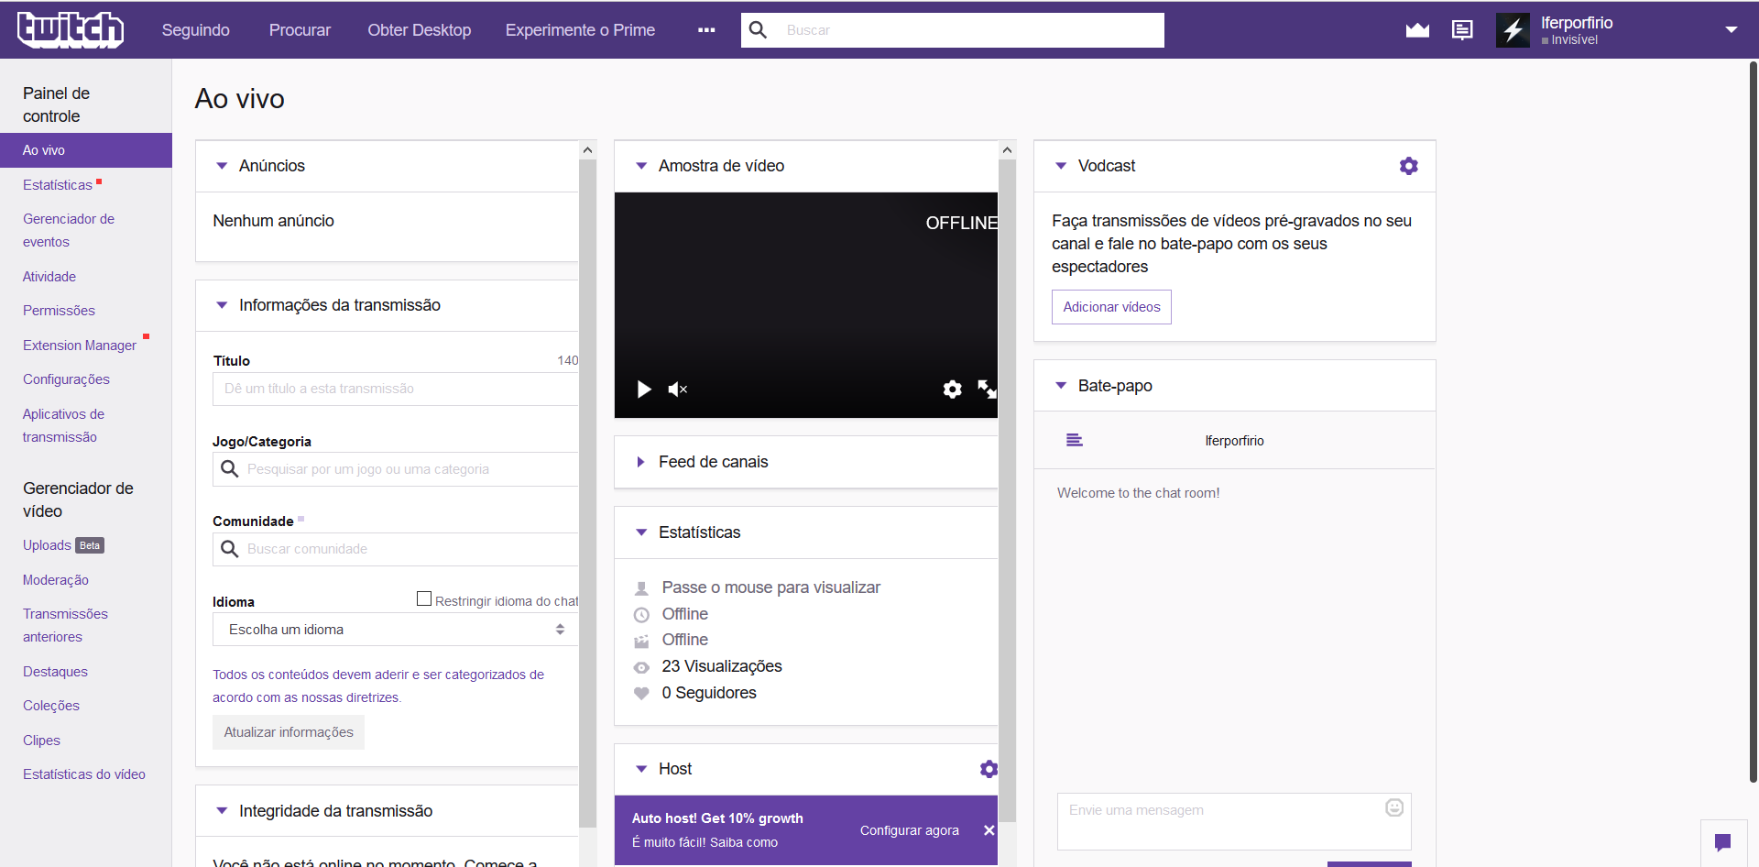1759x867 pixels.
Task: Open Clipes sidebar link
Action: [x=41, y=741]
